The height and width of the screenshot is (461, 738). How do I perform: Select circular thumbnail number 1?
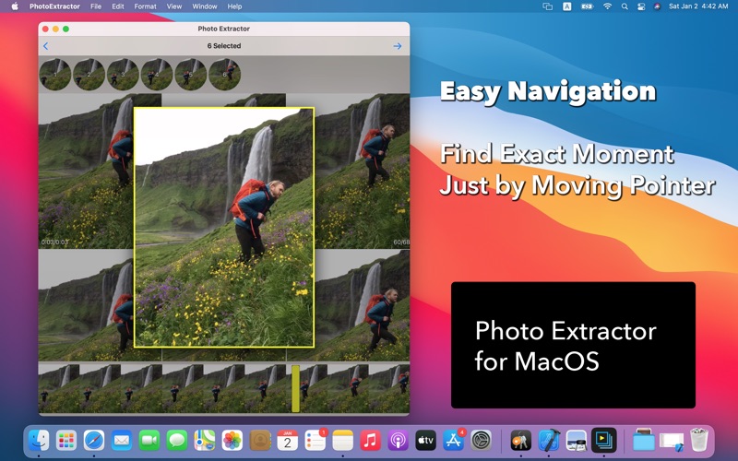click(x=55, y=75)
